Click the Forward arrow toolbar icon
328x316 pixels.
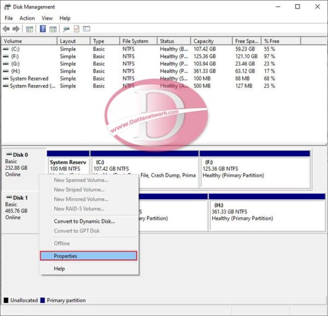pos(16,29)
